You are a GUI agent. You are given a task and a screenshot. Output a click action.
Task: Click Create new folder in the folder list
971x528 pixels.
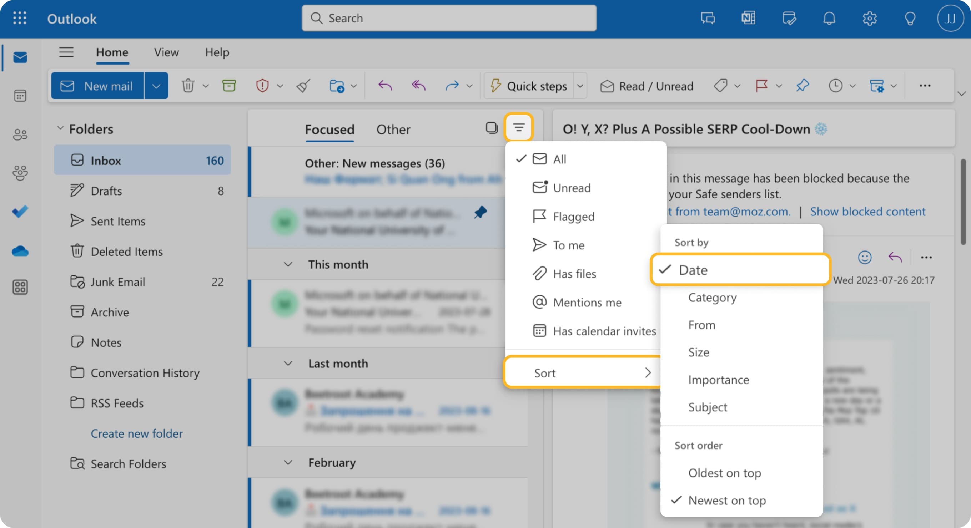(x=136, y=433)
